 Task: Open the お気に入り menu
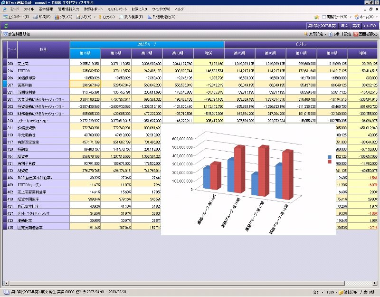point(139,9)
